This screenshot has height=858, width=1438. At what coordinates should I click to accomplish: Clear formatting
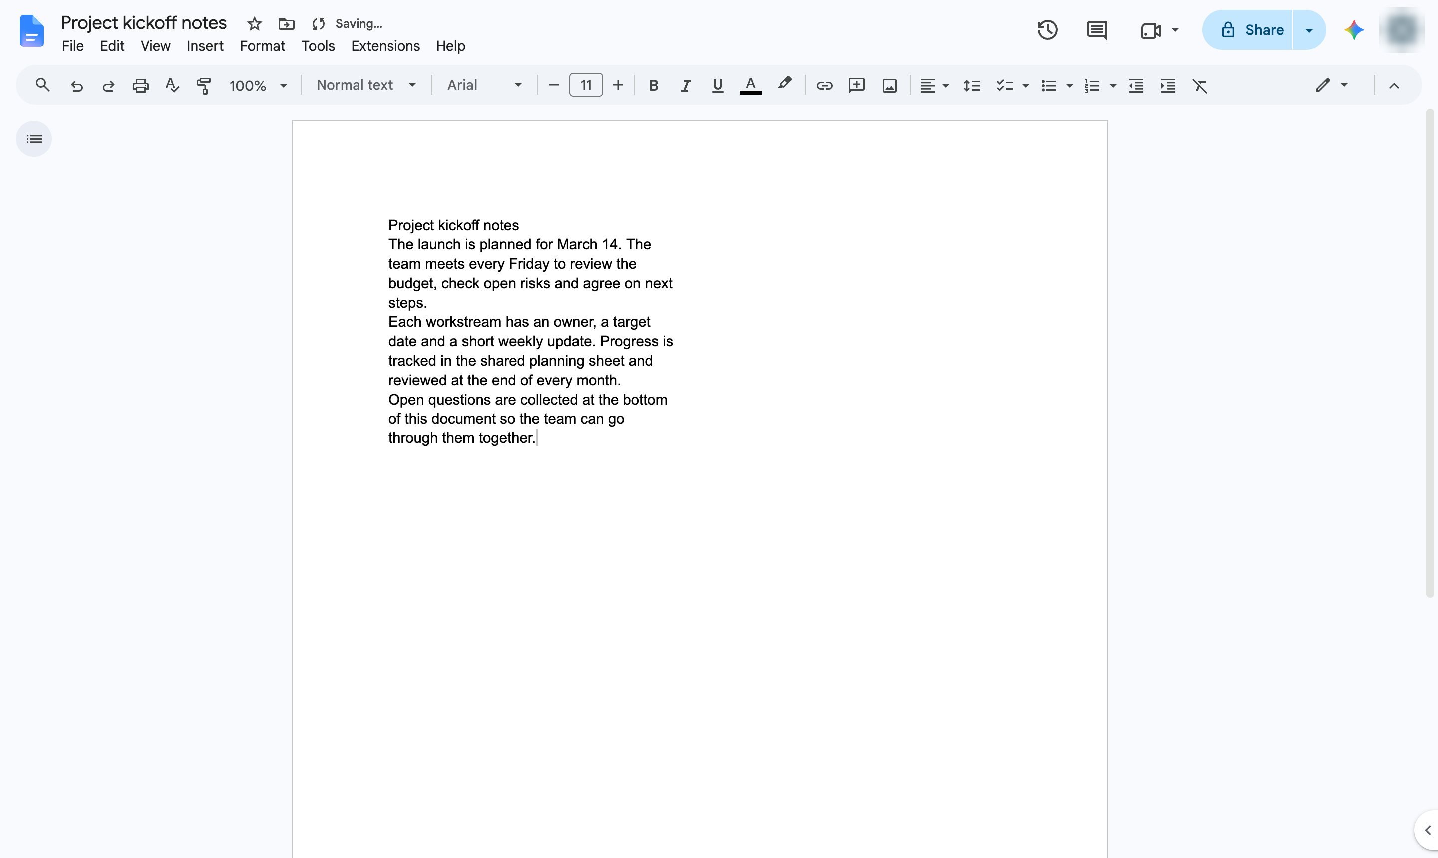[x=1200, y=86]
